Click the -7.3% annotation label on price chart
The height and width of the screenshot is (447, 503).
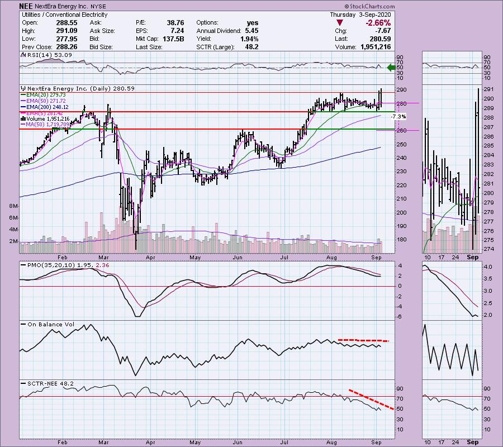[398, 117]
